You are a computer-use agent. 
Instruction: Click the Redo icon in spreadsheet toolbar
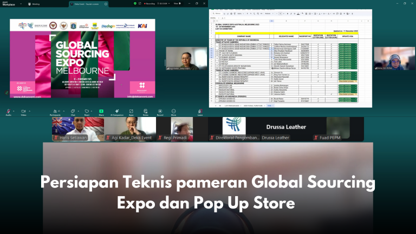(x=228, y=14)
